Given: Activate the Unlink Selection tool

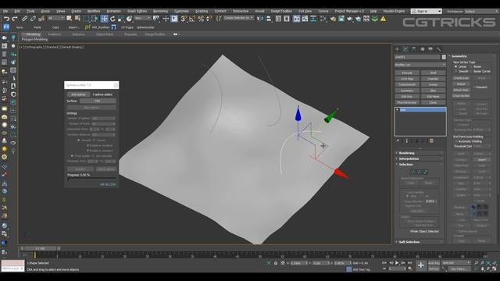Looking at the screenshot, I should pyautogui.click(x=33, y=19).
